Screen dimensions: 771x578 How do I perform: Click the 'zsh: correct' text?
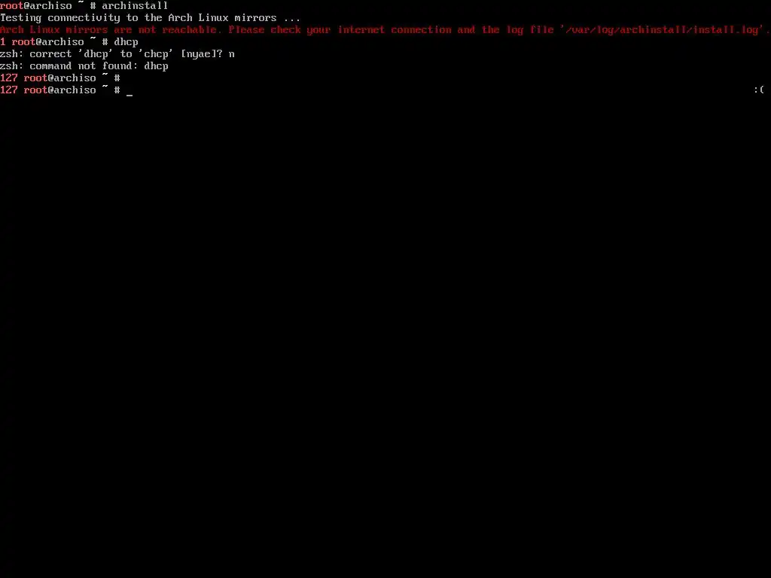coord(36,54)
